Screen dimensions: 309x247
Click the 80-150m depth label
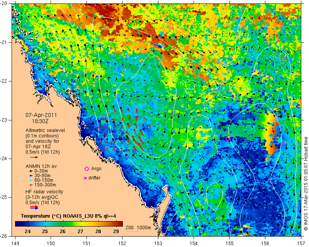(44, 180)
